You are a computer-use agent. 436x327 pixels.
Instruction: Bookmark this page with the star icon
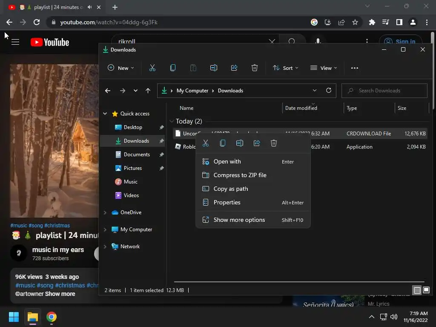[x=355, y=22]
